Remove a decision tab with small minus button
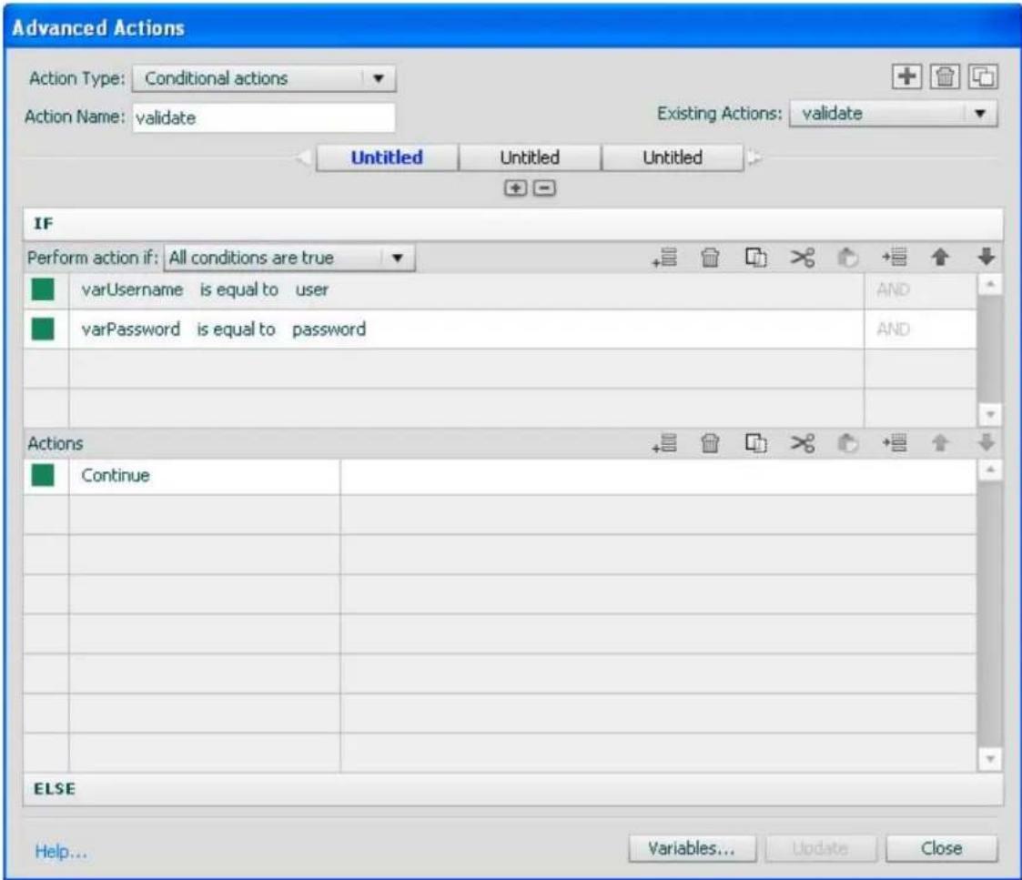 (x=545, y=188)
